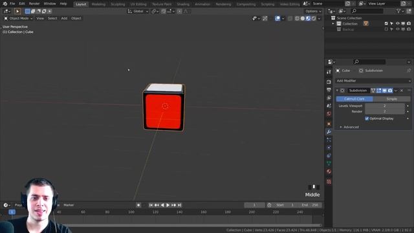
Task: Open the Window menu
Action: click(x=50, y=4)
